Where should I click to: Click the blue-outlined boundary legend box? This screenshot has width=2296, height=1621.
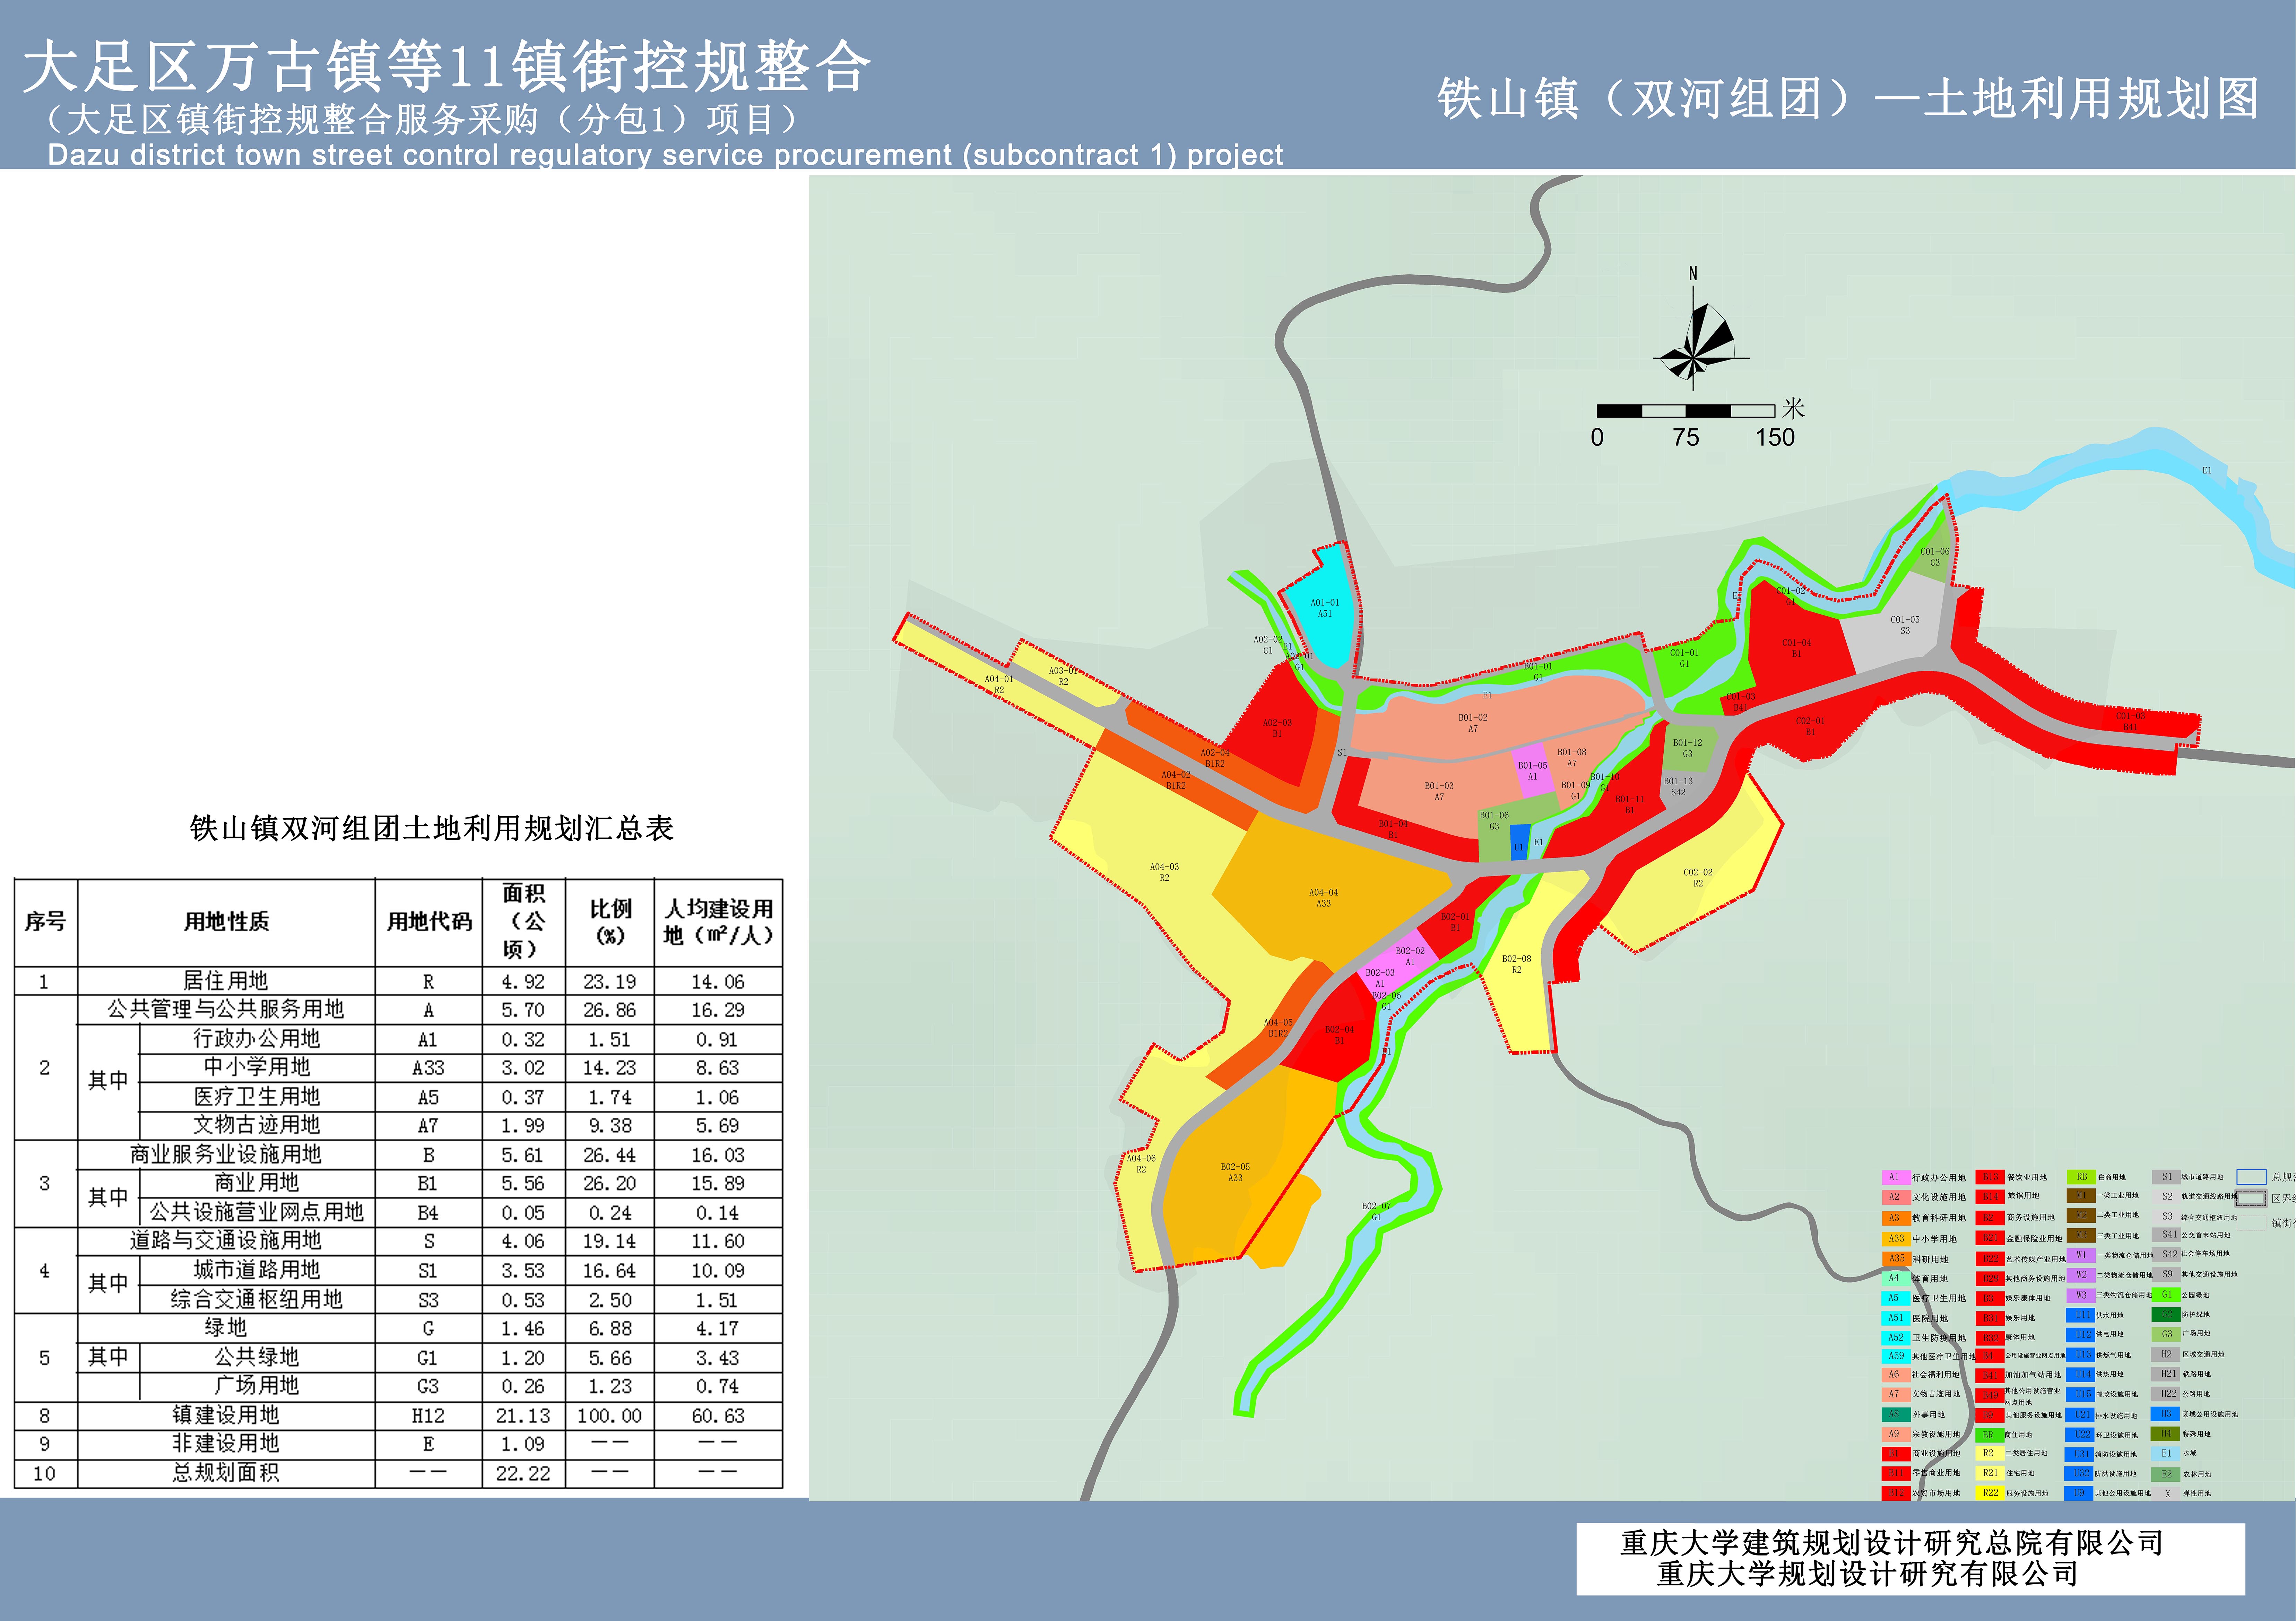click(x=2252, y=1177)
